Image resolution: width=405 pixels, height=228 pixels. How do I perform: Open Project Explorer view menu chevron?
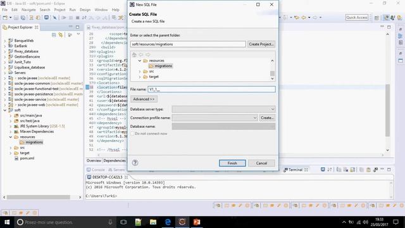tap(78, 34)
